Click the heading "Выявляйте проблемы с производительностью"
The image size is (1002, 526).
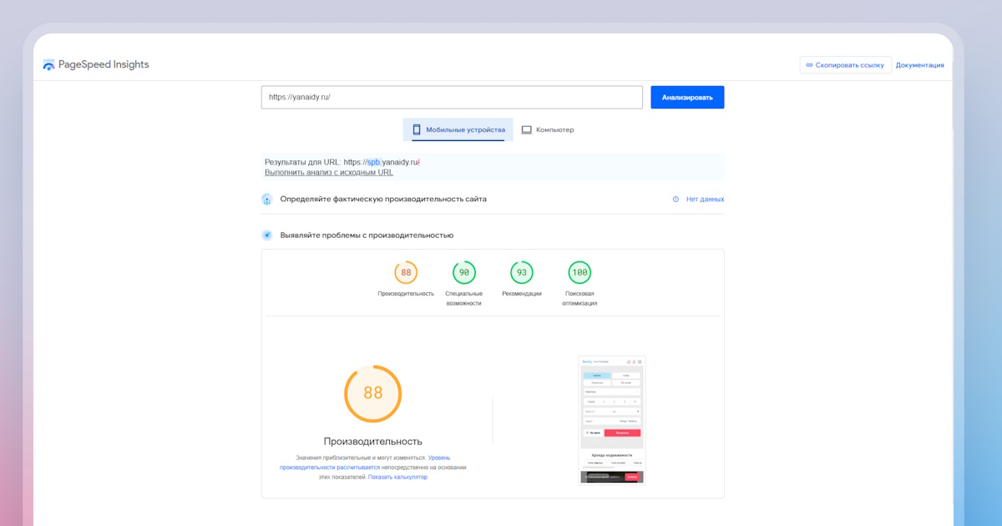point(367,235)
